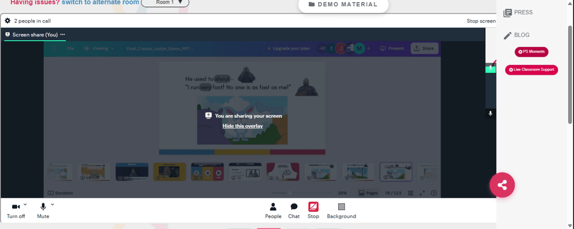Screen dimensions: 574x229
Task: Select slide thumbnail 70
Action: point(169,172)
